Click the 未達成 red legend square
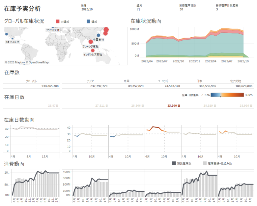Screen dimensions: 257x206 click(58, 21)
